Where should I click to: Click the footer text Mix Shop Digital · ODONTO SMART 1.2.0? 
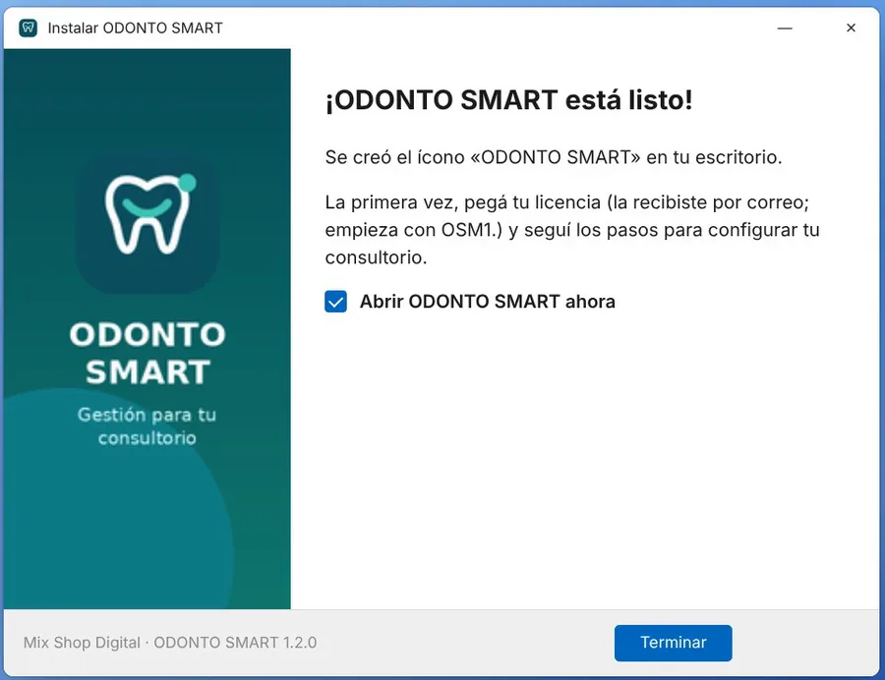(170, 643)
